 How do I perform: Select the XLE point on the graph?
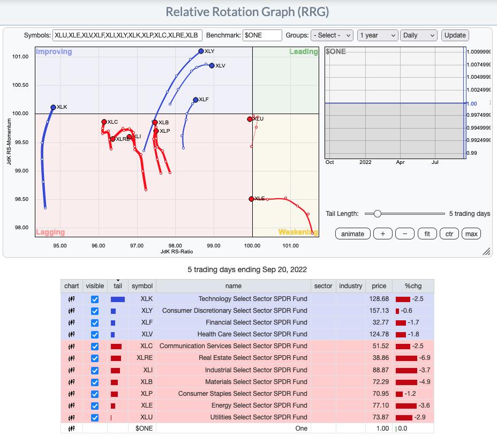(251, 199)
